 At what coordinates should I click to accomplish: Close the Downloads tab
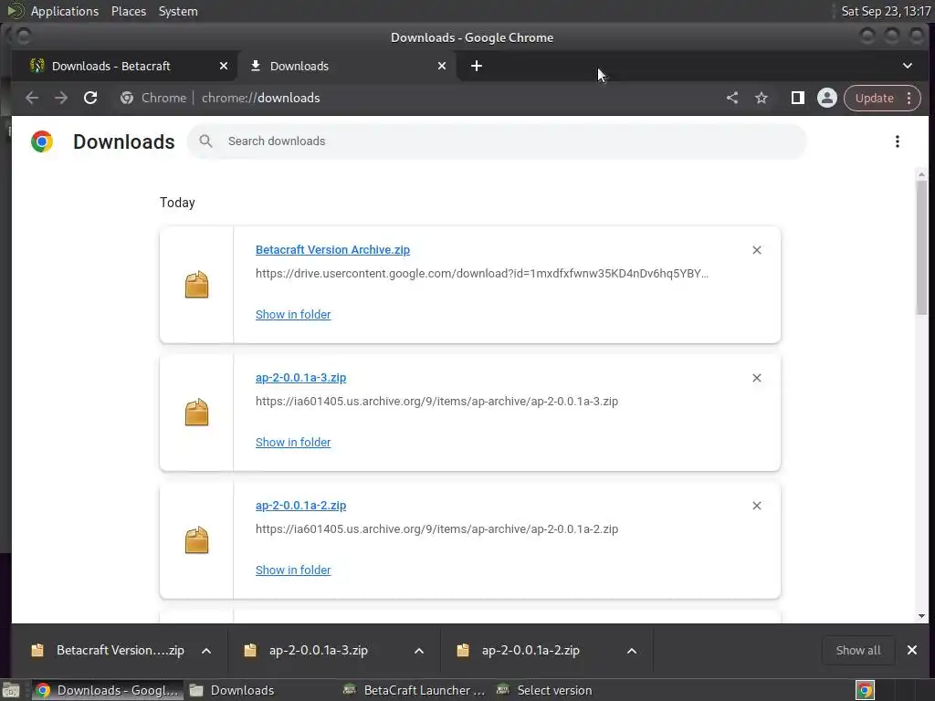pos(442,66)
